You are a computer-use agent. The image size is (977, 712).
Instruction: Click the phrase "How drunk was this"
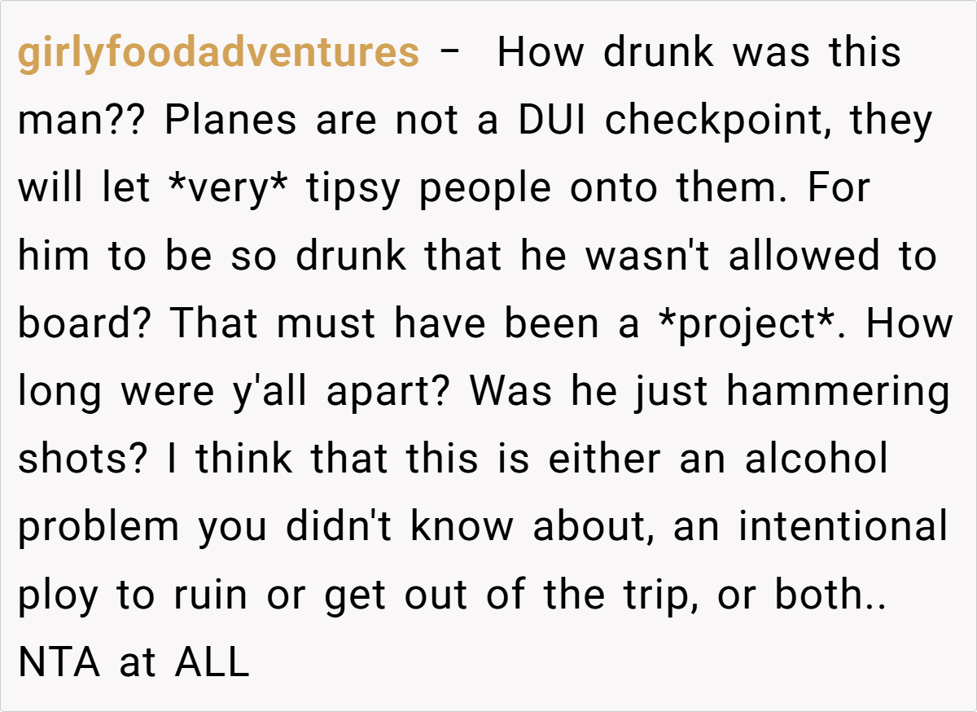point(699,54)
